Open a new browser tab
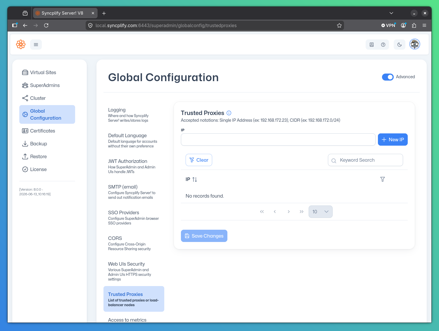The image size is (439, 331). click(x=104, y=13)
